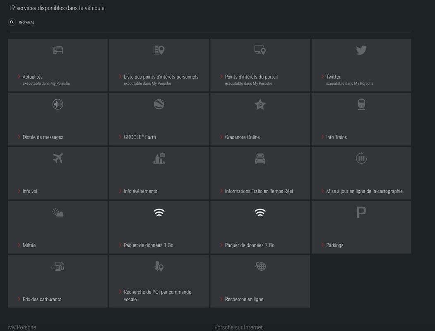
Task: Click the Info vol airplane icon
Action: (x=58, y=158)
